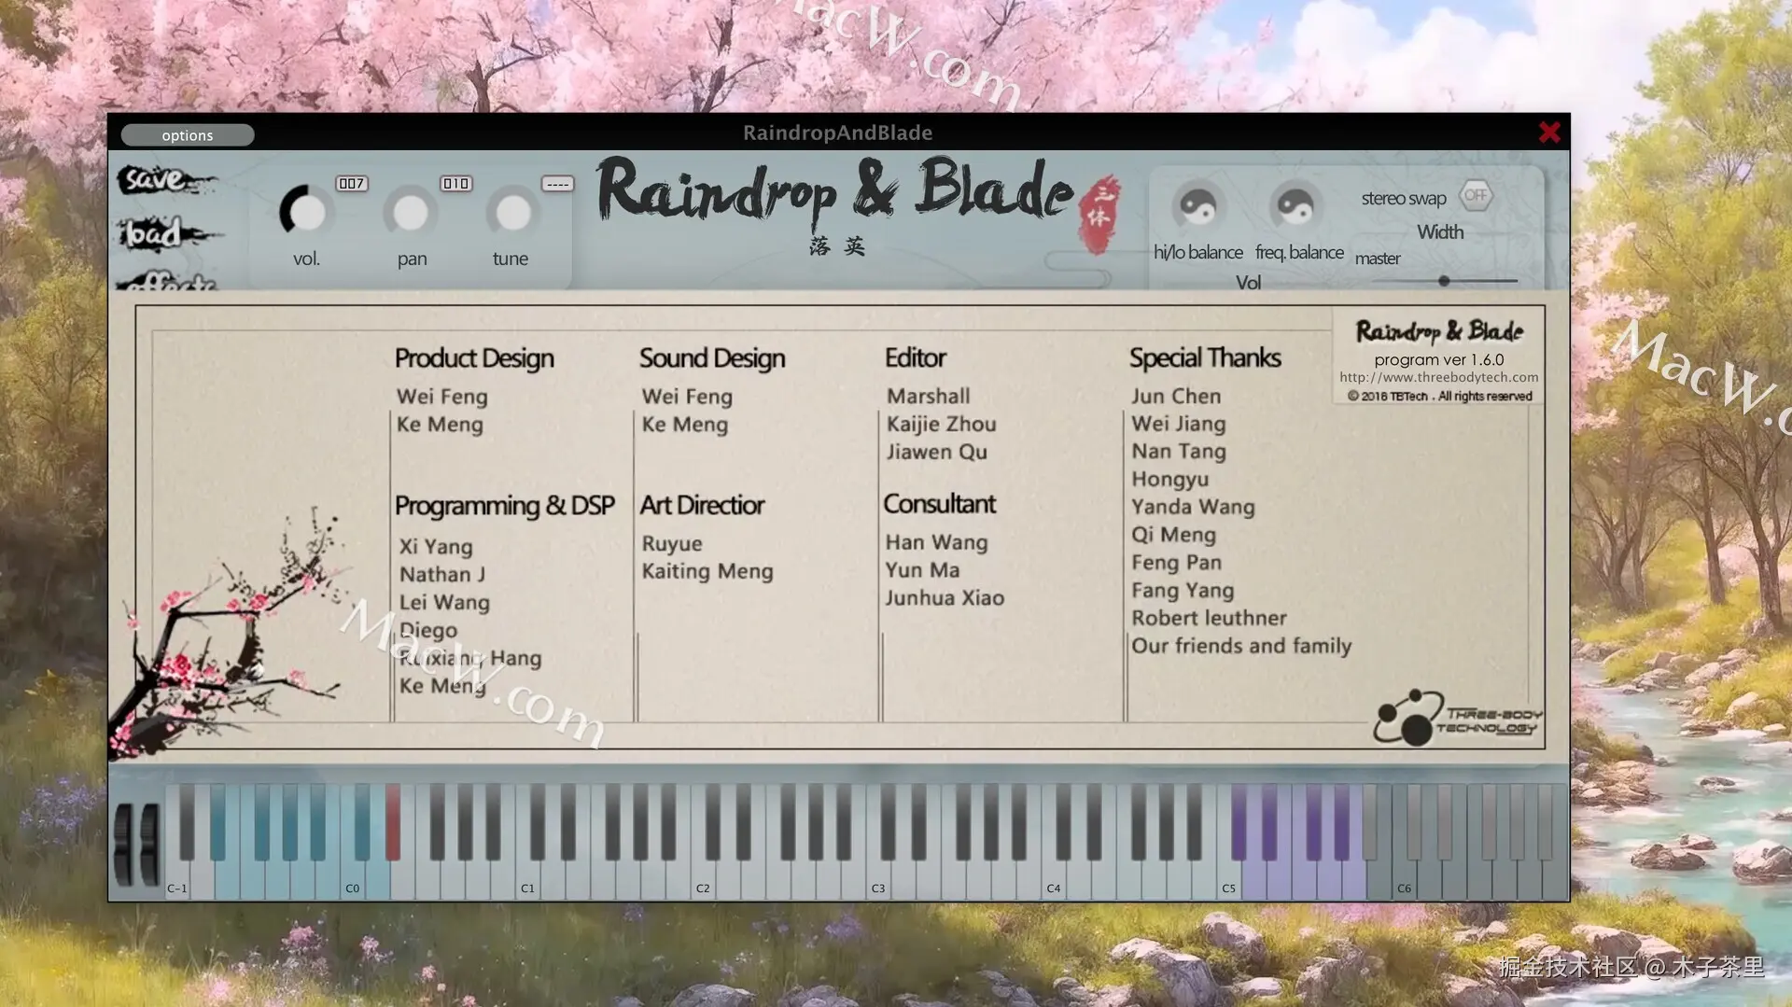Image resolution: width=1792 pixels, height=1007 pixels.
Task: Click the red seal stamp beside the title
Action: pyautogui.click(x=1099, y=214)
